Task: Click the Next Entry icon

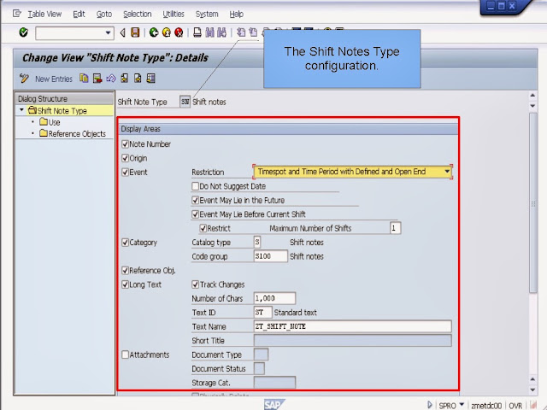Action: point(138,79)
